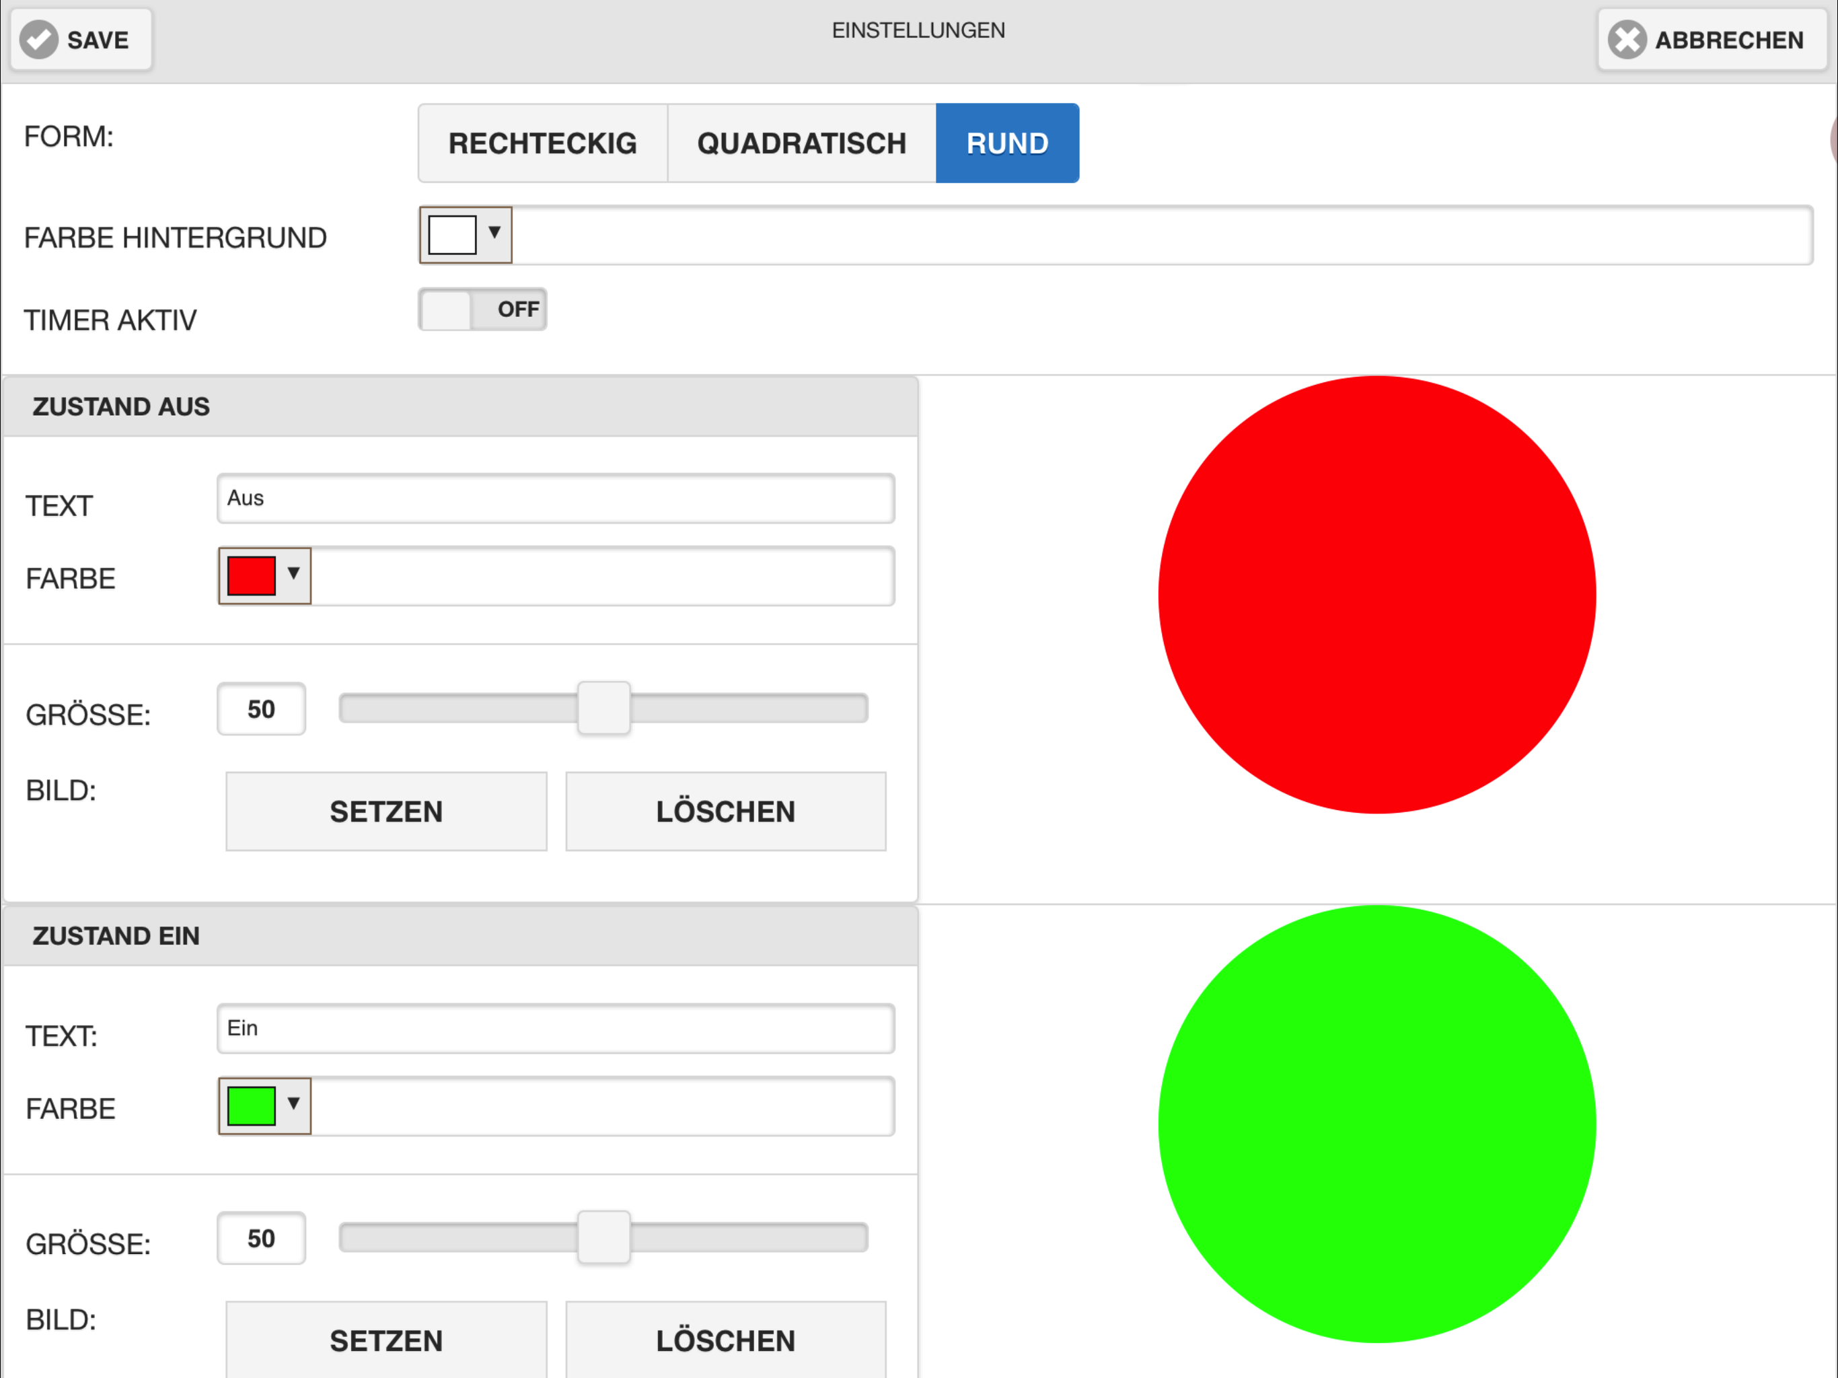Click the Zustand Aus Text field
The image size is (1838, 1378).
pyautogui.click(x=556, y=499)
